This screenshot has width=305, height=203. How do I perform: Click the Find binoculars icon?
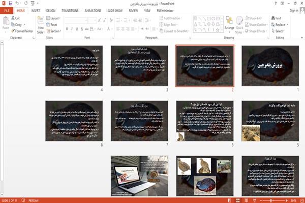tap(273, 18)
